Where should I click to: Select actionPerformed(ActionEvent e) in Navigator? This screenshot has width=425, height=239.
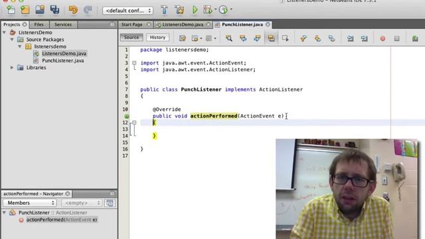coord(62,220)
